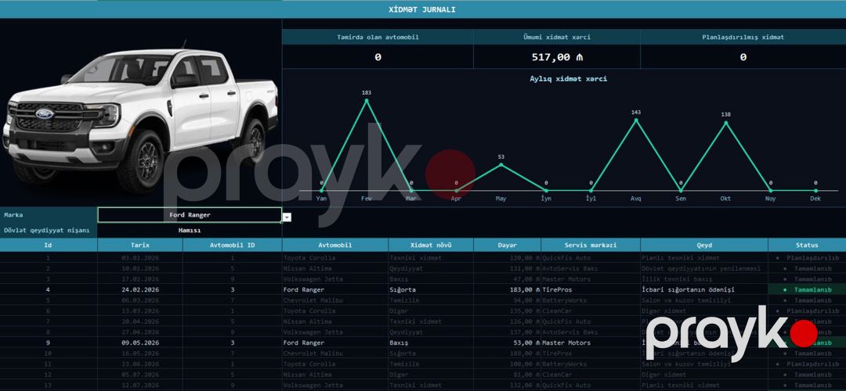Select the Avtomobil ID column header
The width and height of the screenshot is (846, 391).
coord(233,245)
